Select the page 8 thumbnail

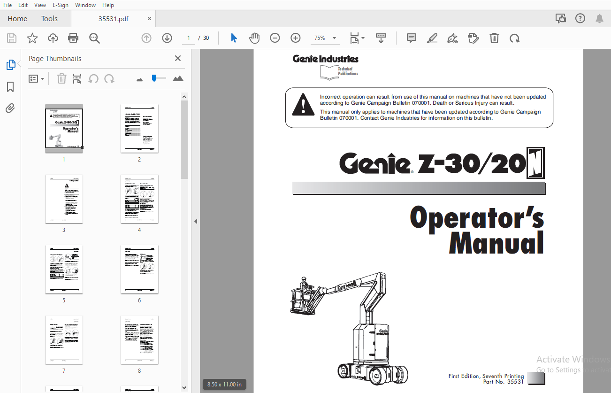[x=139, y=339]
